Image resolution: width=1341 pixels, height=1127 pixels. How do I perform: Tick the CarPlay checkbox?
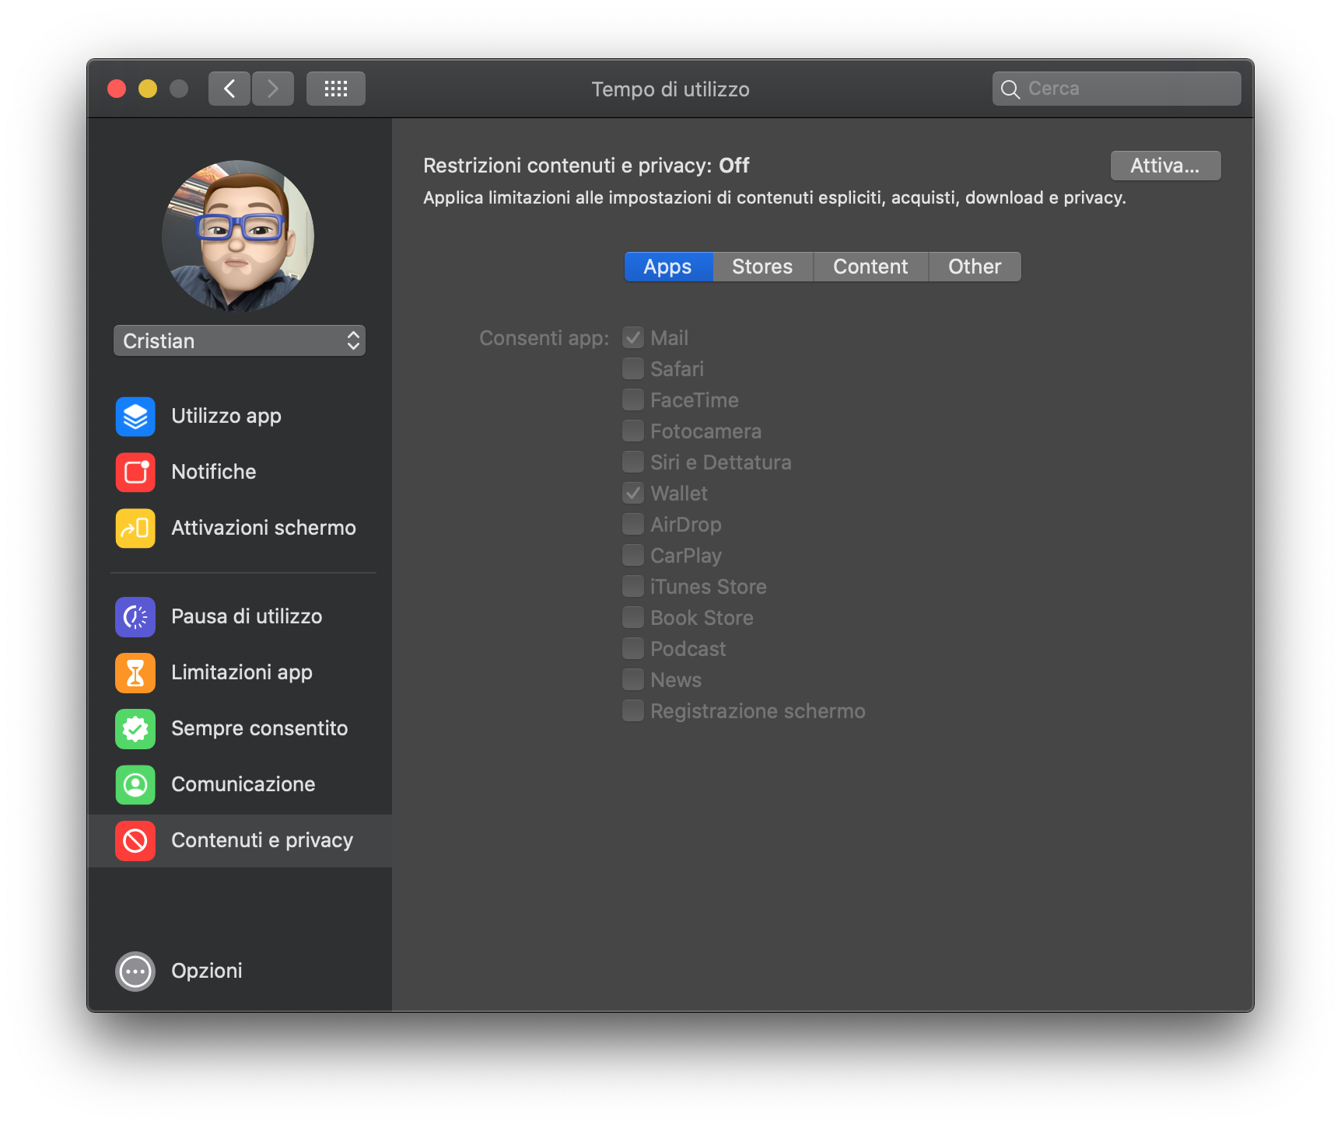coord(633,556)
